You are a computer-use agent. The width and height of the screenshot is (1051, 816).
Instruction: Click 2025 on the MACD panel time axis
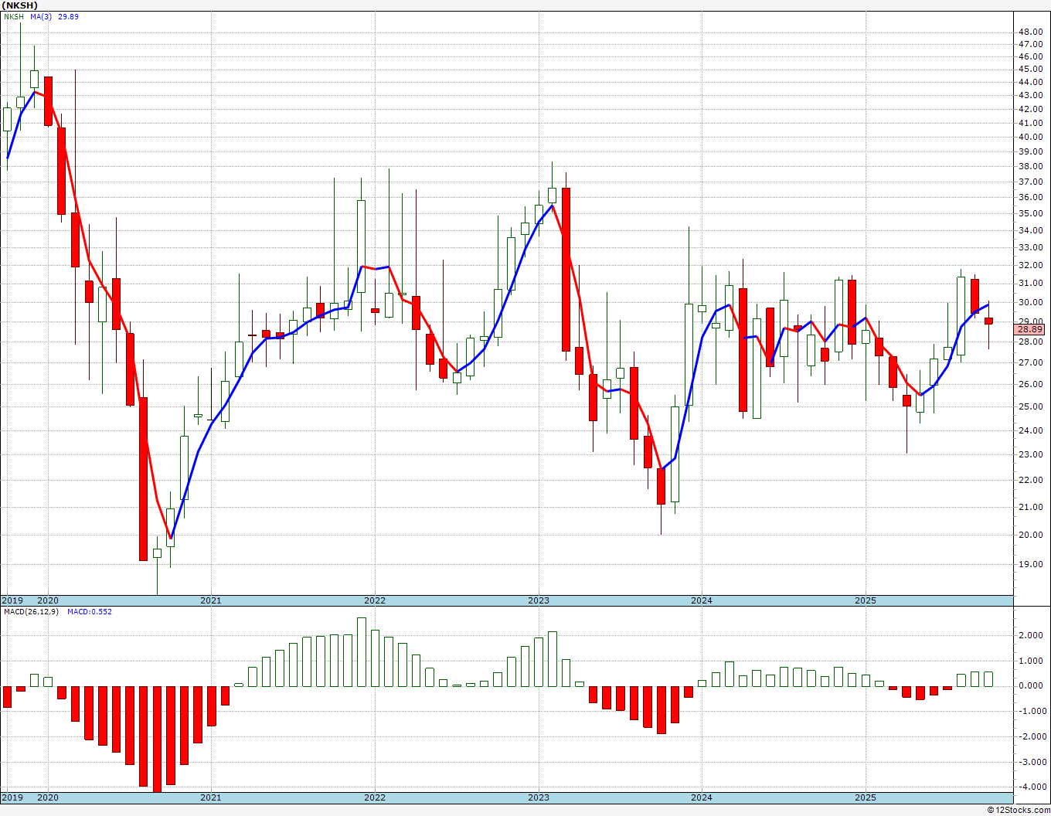pos(866,797)
